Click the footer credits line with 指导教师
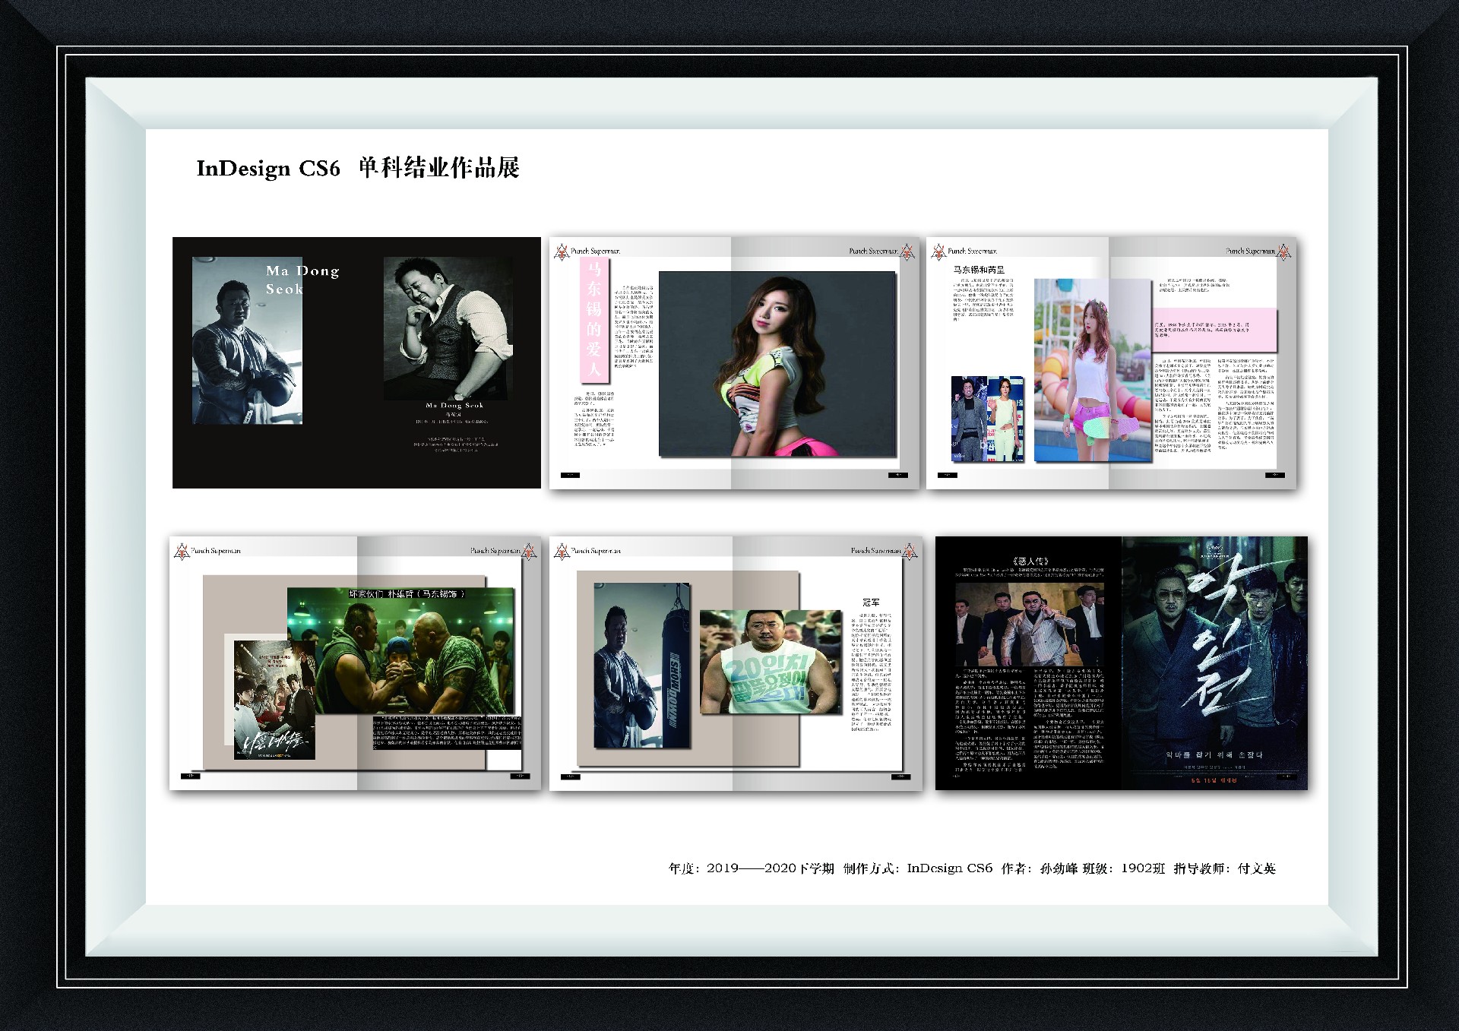The height and width of the screenshot is (1031, 1459). pos(971,868)
